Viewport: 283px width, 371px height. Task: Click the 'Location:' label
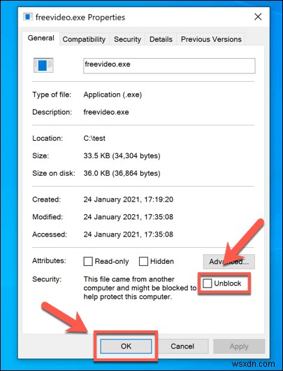[48, 138]
